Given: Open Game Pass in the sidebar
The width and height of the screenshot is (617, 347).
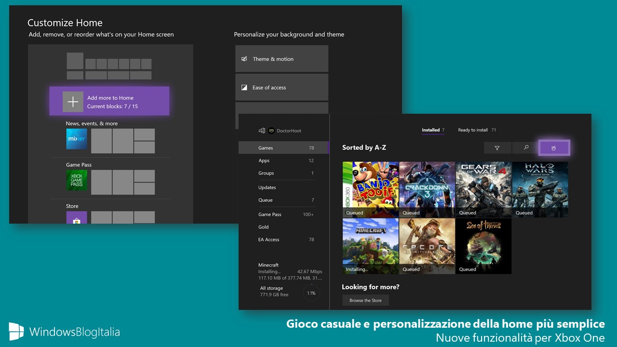Looking at the screenshot, I should [286, 214].
